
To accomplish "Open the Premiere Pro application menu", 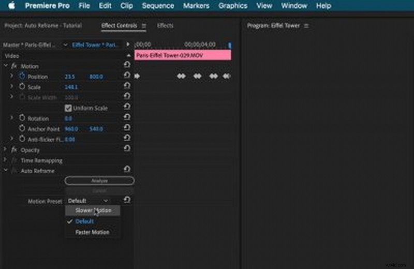I will (x=47, y=6).
